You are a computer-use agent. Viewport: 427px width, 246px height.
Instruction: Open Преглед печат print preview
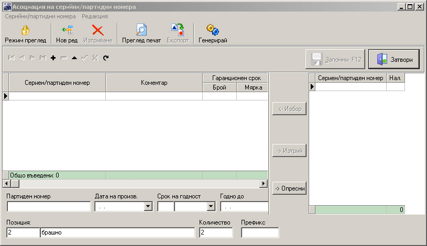pos(141,33)
